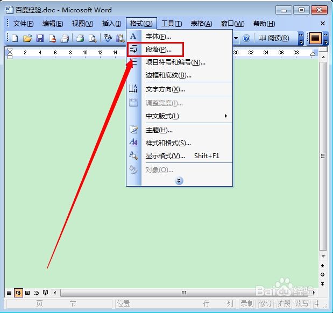
Task: Click the split box above vertical scrollbar
Action: point(323,49)
